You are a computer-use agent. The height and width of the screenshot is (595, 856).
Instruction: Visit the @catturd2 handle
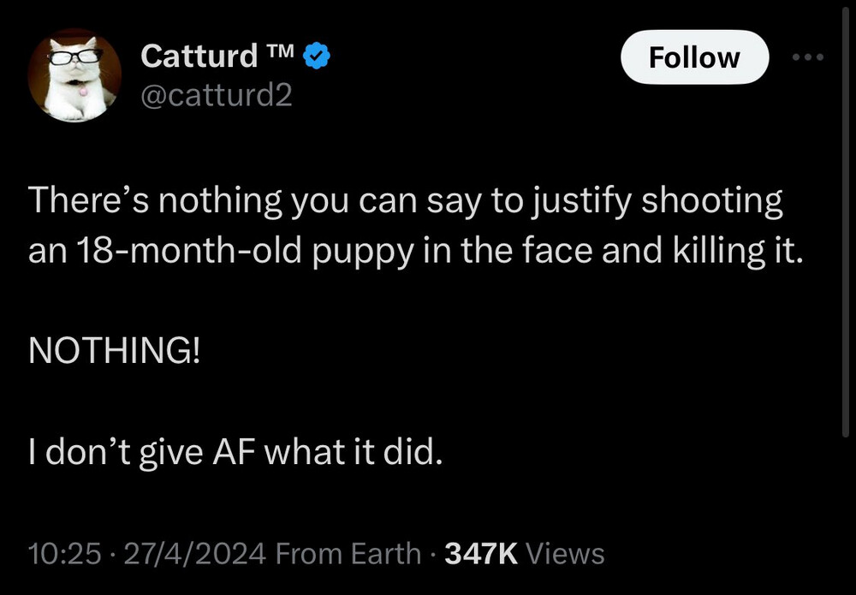tap(217, 95)
